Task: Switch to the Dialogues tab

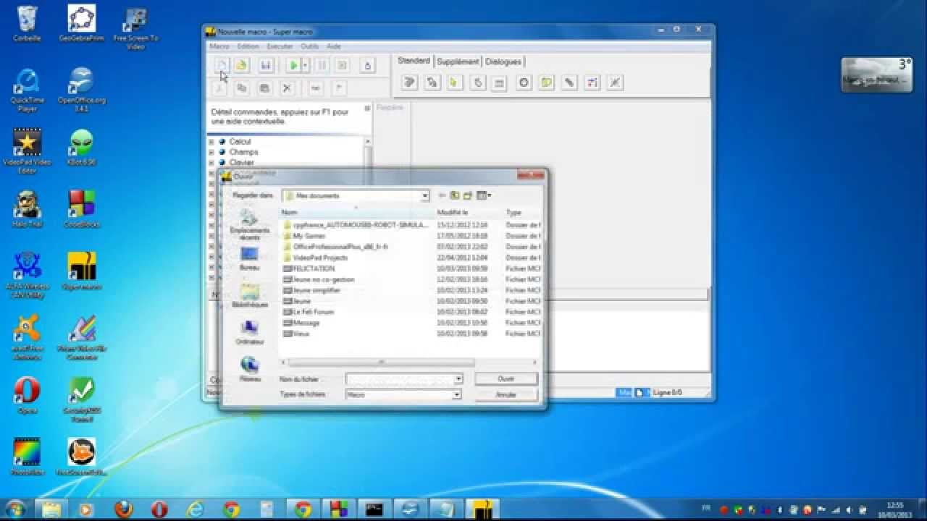Action: (503, 62)
